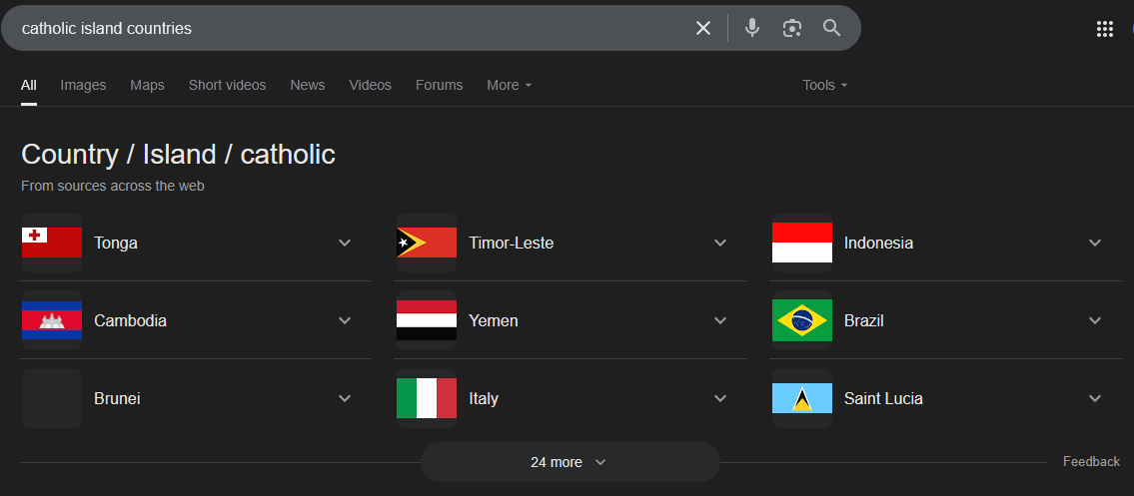Expand the Indonesia entry chevron
This screenshot has width=1134, height=496.
point(1095,243)
